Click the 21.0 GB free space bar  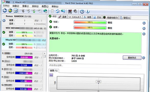[x=24, y=57]
